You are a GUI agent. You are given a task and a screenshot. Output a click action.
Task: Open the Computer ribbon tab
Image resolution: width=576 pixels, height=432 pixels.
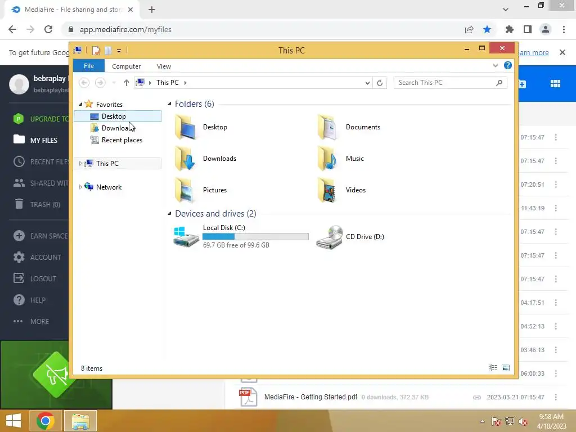click(127, 66)
